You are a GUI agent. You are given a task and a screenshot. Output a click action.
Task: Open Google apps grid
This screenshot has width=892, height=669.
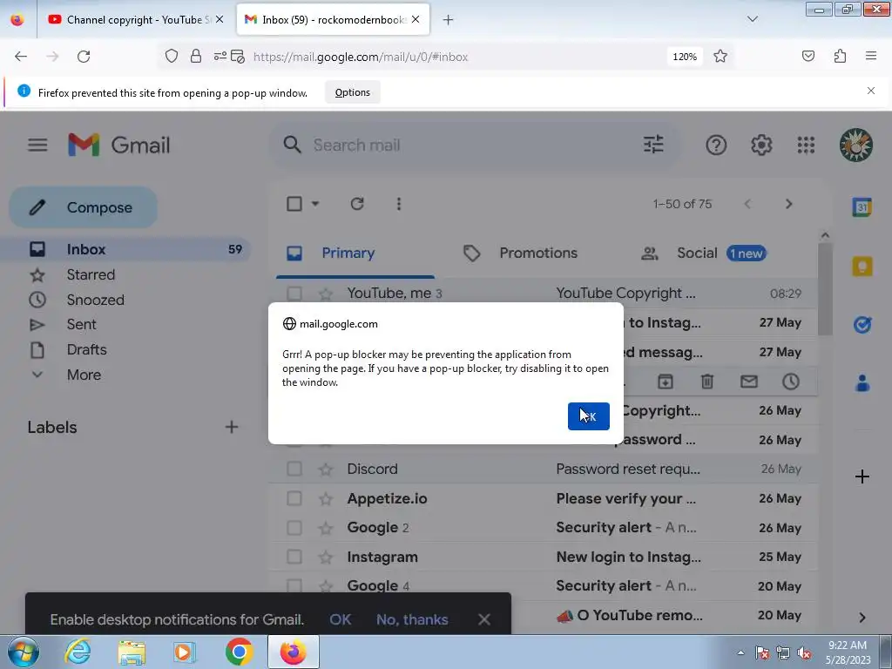[x=806, y=145]
